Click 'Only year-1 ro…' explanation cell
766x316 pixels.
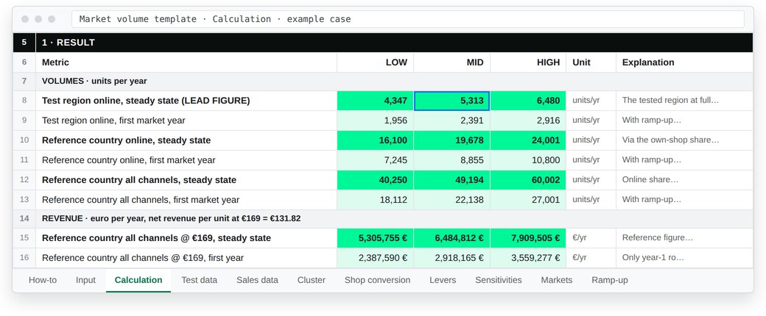684,258
